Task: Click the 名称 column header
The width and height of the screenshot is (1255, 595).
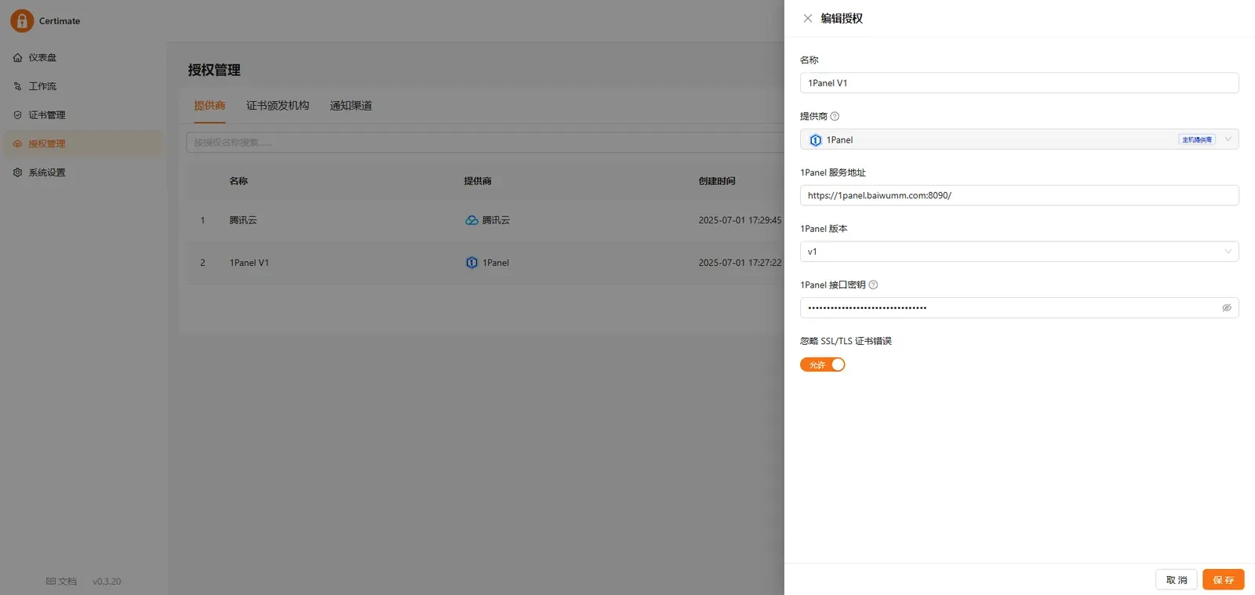Action: click(x=238, y=181)
